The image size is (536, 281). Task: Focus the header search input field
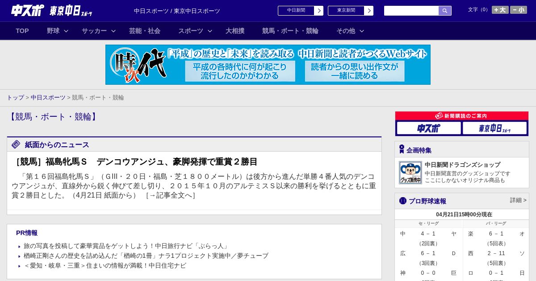click(x=411, y=11)
